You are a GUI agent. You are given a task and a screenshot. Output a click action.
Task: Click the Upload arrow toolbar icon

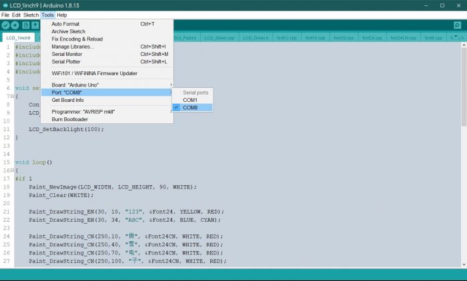15,25
